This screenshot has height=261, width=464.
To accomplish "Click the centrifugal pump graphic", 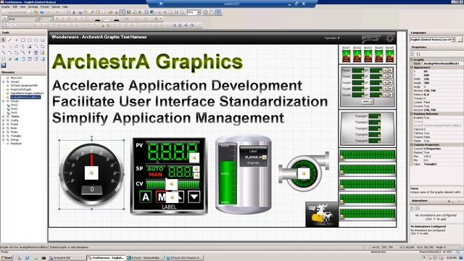I will pyautogui.click(x=304, y=172).
